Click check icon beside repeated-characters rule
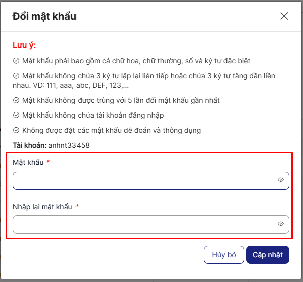The height and width of the screenshot is (282, 303). (x=16, y=76)
